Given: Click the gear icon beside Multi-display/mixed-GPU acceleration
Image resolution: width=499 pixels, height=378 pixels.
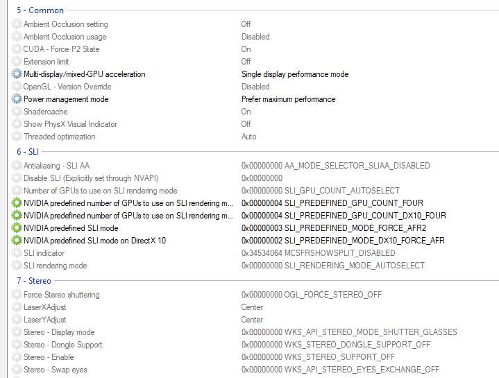Looking at the screenshot, I should coord(17,74).
